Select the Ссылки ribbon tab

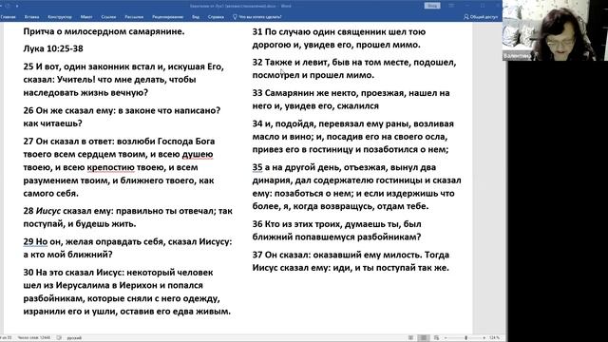[108, 17]
